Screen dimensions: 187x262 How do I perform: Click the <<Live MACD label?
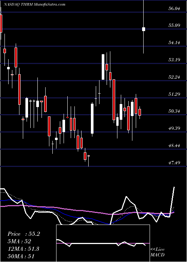pos(157,252)
